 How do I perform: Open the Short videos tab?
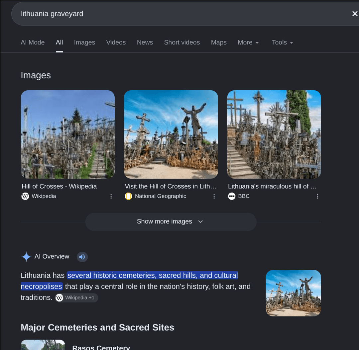[182, 42]
